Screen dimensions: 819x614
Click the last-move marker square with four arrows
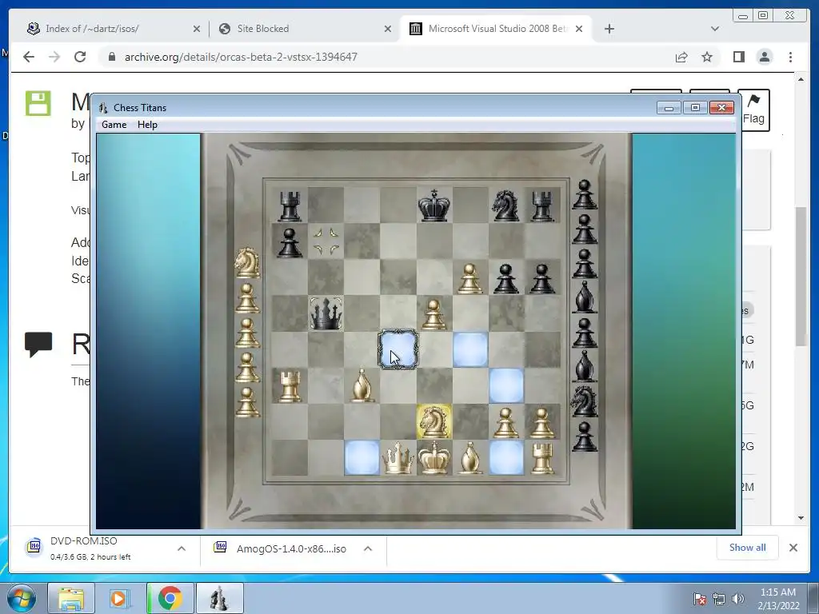click(x=326, y=241)
